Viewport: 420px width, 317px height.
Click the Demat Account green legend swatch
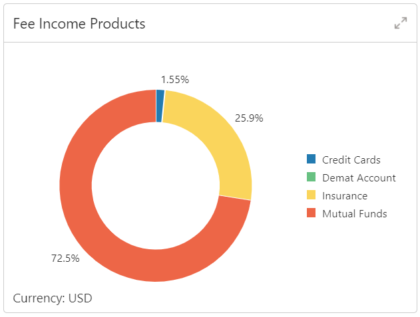point(311,177)
